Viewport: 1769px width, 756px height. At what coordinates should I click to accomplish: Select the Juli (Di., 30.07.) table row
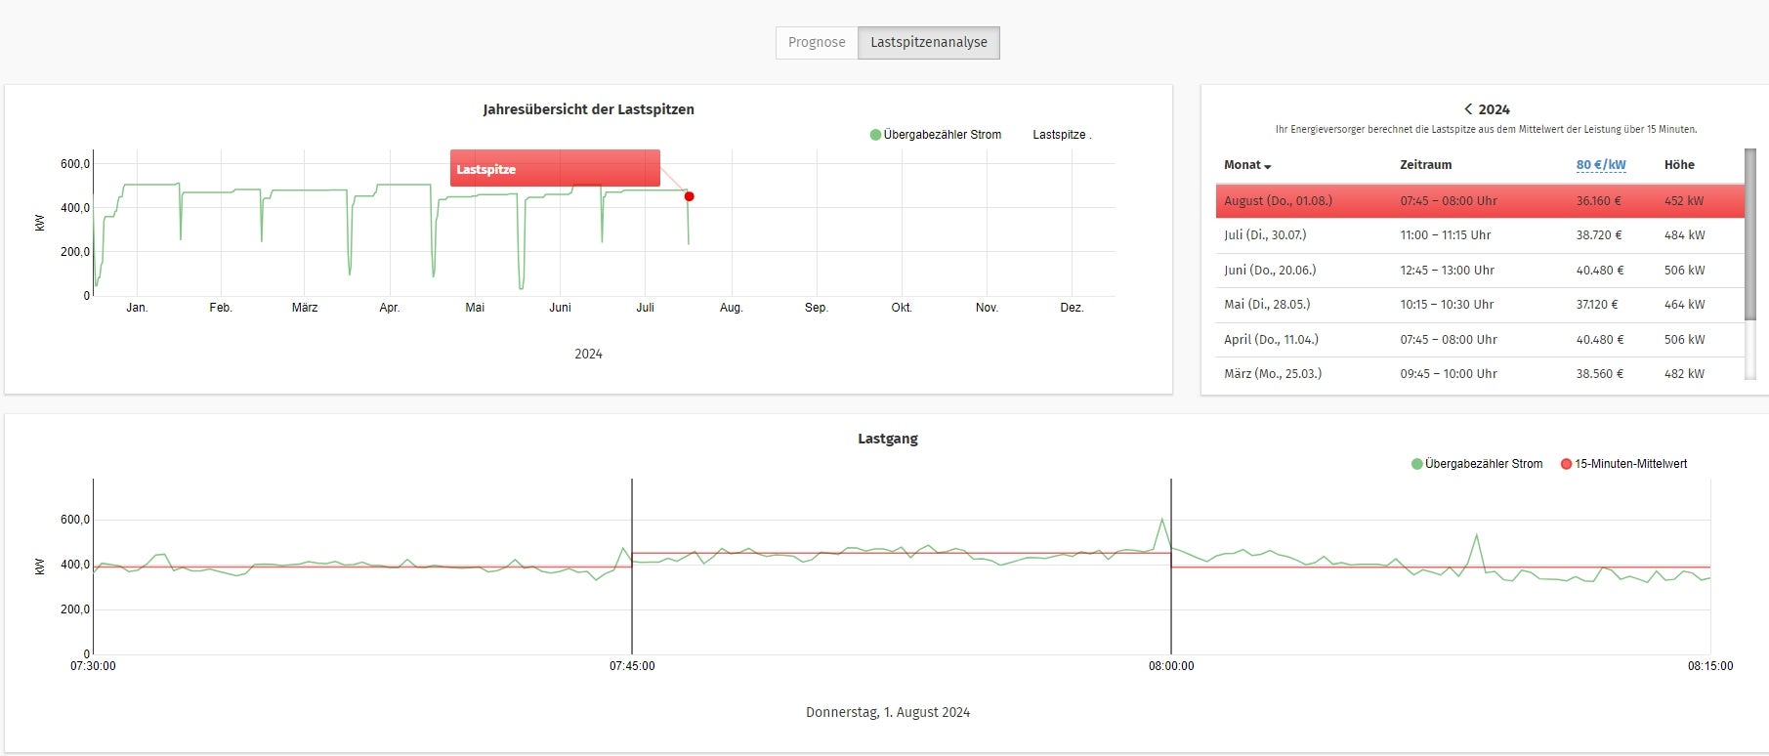coord(1479,235)
